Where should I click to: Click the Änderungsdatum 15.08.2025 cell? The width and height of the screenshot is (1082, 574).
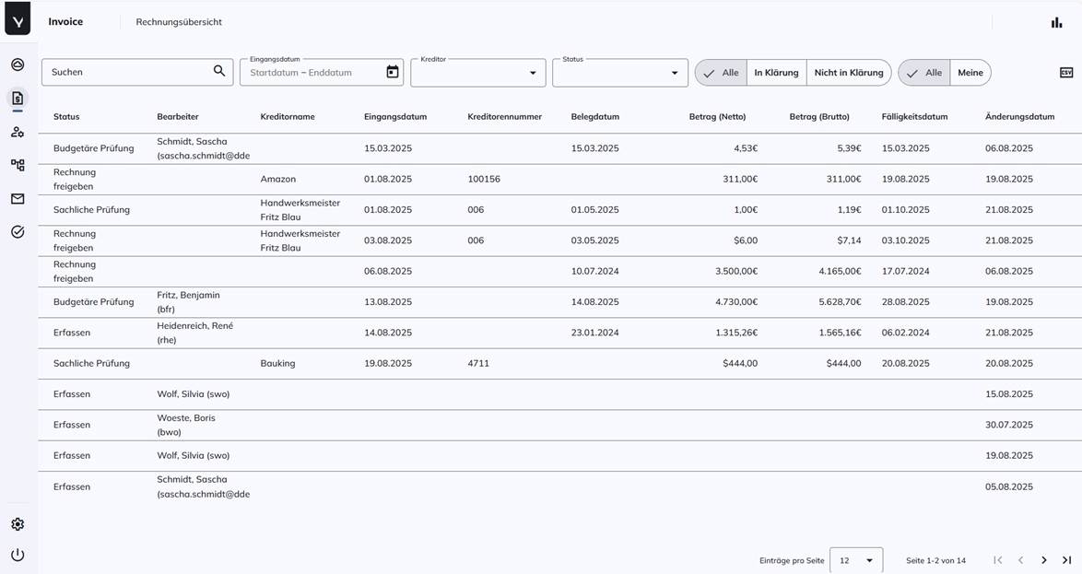click(1009, 394)
